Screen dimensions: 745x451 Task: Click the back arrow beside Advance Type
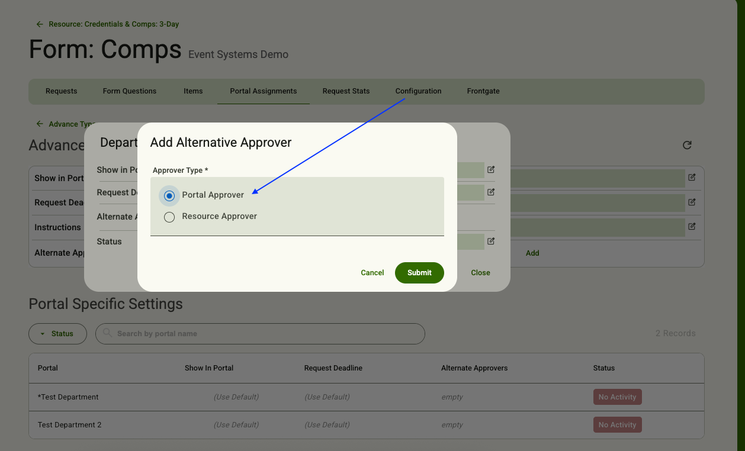[40, 124]
